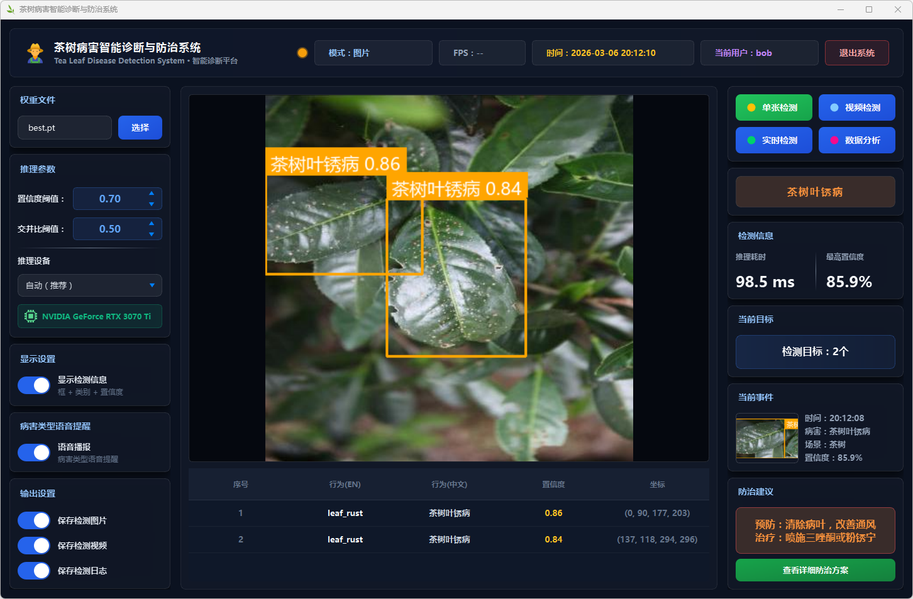
Task: Decrease confidence threshold with down arrow
Action: coord(152,204)
